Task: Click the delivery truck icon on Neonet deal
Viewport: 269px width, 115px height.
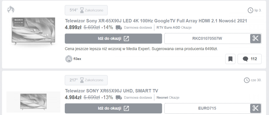Action: click(119, 97)
